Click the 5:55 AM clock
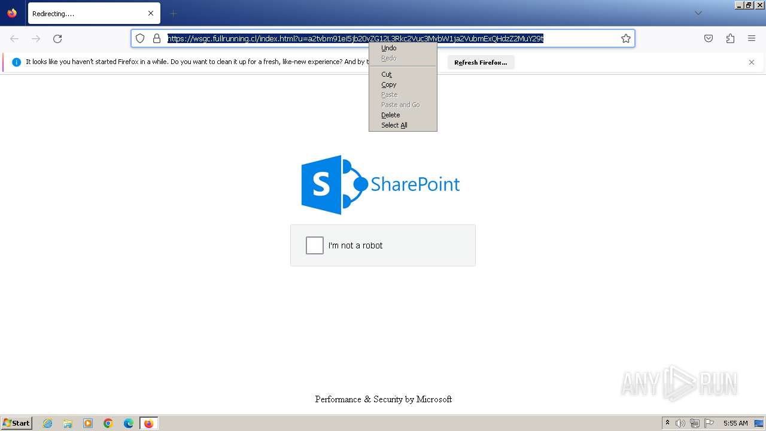Image resolution: width=766 pixels, height=431 pixels. [735, 423]
